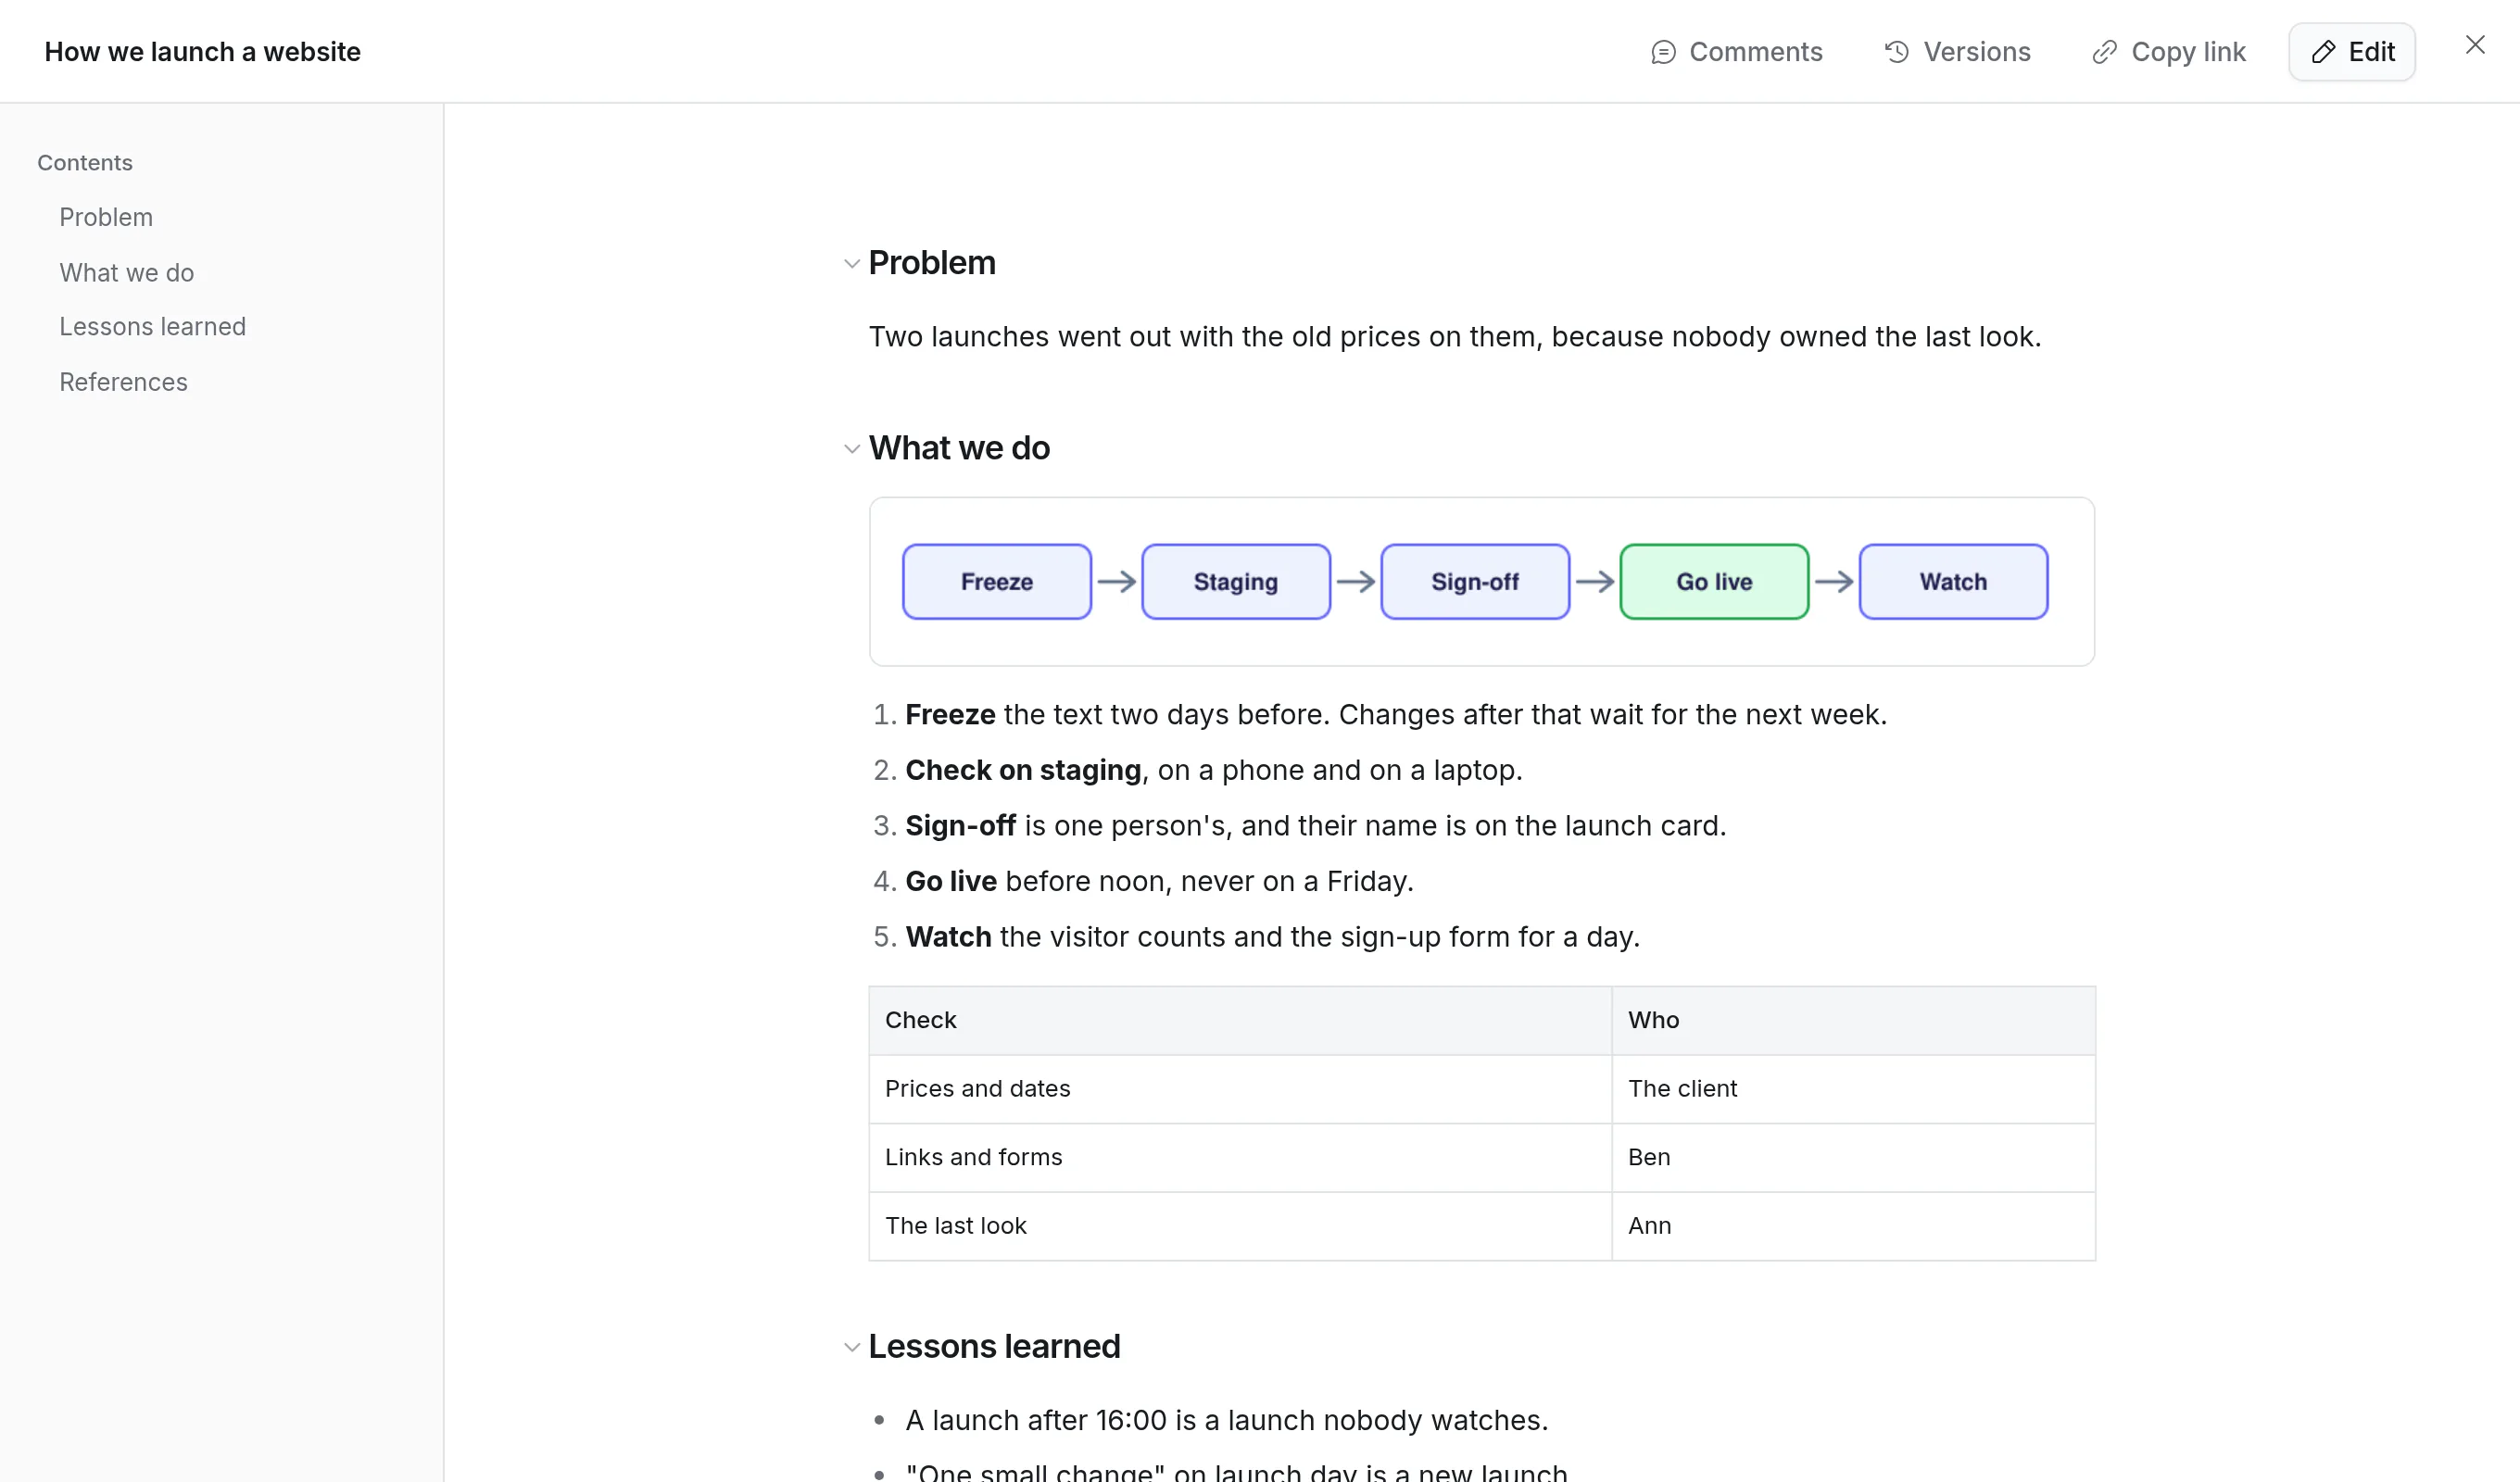This screenshot has height=1482, width=2520.
Task: Click the paragraph about two launches
Action: pyautogui.click(x=1455, y=337)
